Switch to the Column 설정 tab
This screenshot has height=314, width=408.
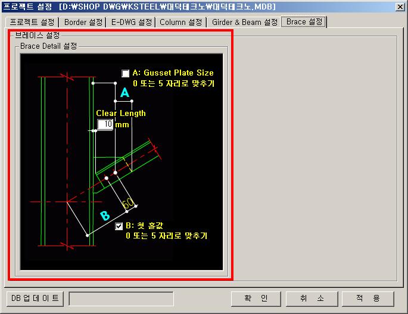click(181, 23)
